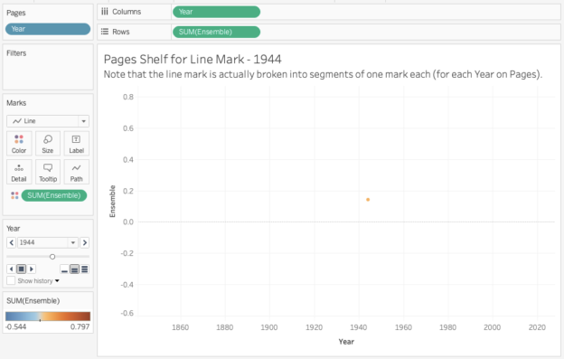564x359 pixels.
Task: Select Year pill on Pages shelf
Action: [48, 29]
